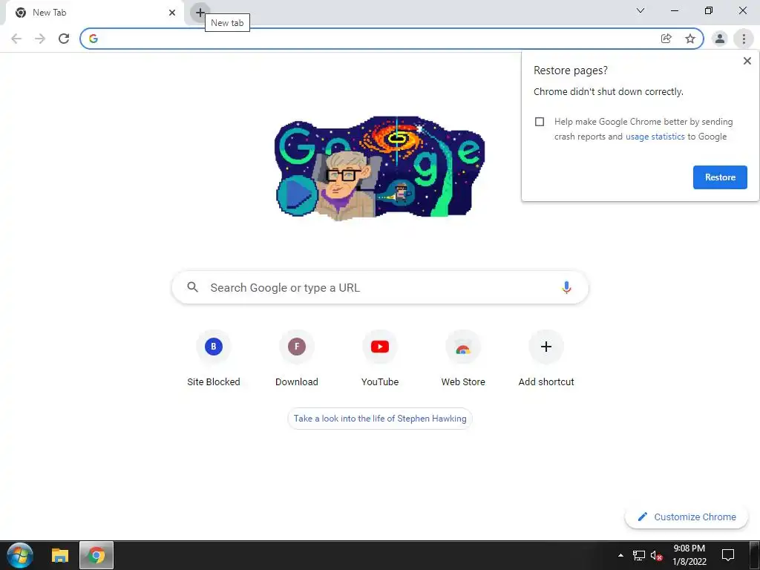Dismiss the Restore pages popup
The width and height of the screenshot is (760, 570).
click(747, 61)
